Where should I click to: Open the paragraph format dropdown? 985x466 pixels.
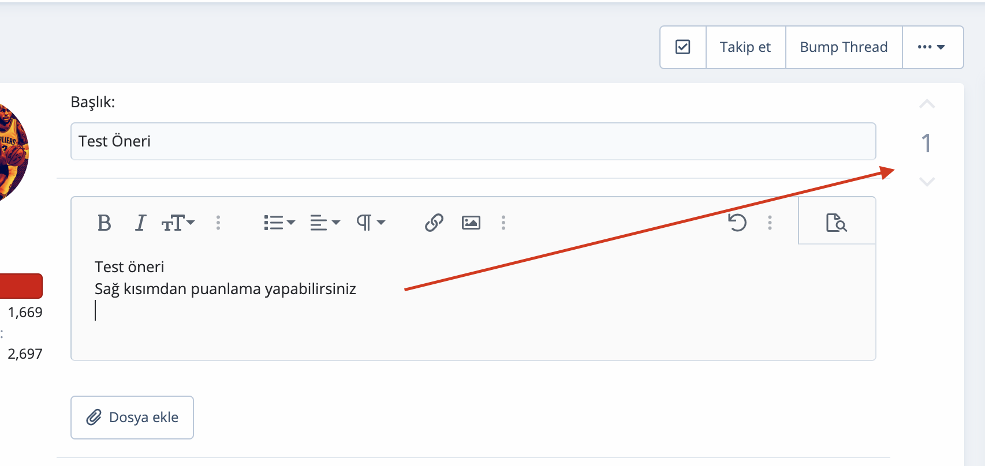[371, 223]
